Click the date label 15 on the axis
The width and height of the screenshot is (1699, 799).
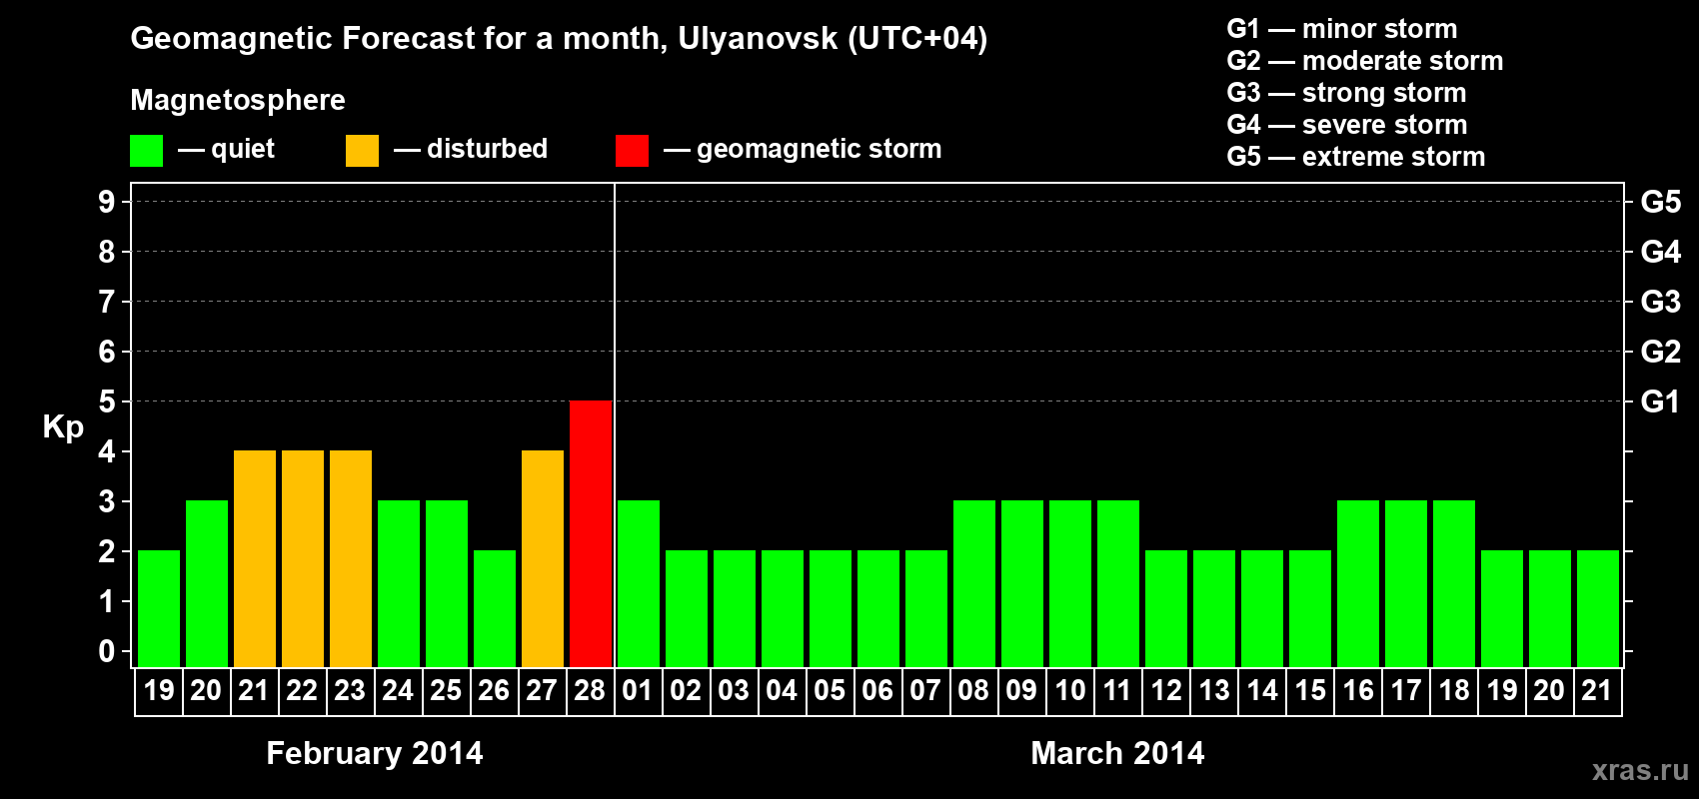(x=1309, y=691)
